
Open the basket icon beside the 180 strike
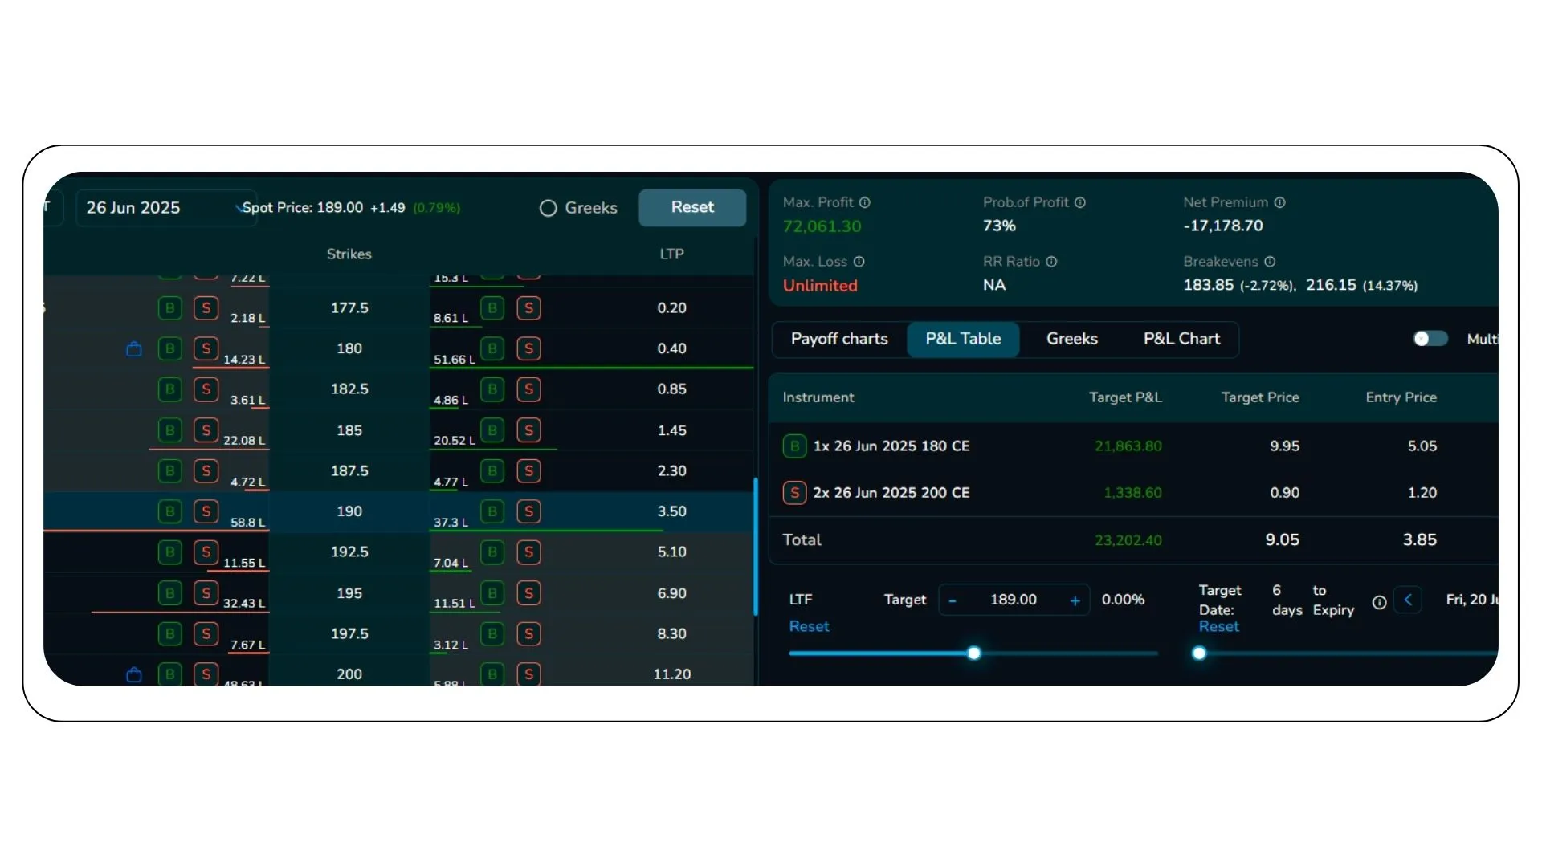pos(133,348)
